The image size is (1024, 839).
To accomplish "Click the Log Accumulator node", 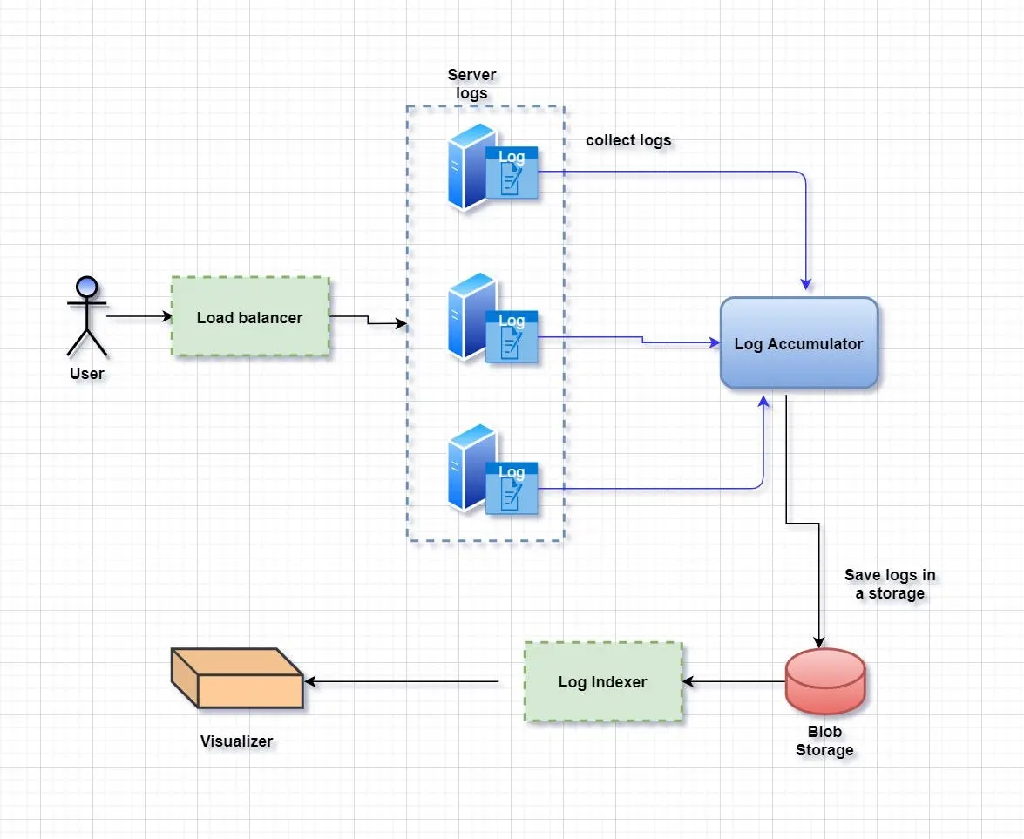I will coord(798,343).
